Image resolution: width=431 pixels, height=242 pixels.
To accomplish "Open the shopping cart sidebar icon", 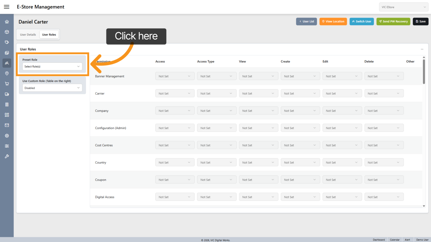I will 7,84.
